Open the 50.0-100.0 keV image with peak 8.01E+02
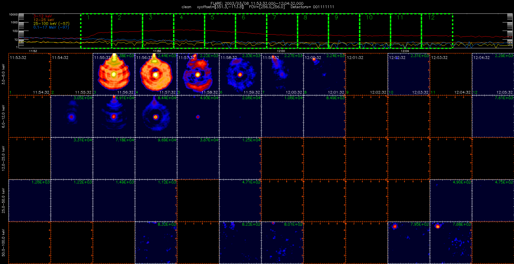The height and width of the screenshot is (264, 514). [282, 243]
